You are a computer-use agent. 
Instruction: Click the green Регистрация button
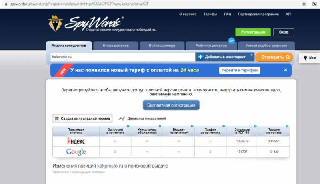click(x=253, y=32)
